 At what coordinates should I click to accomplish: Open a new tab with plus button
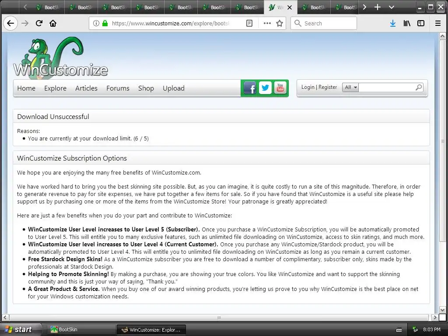378,7
